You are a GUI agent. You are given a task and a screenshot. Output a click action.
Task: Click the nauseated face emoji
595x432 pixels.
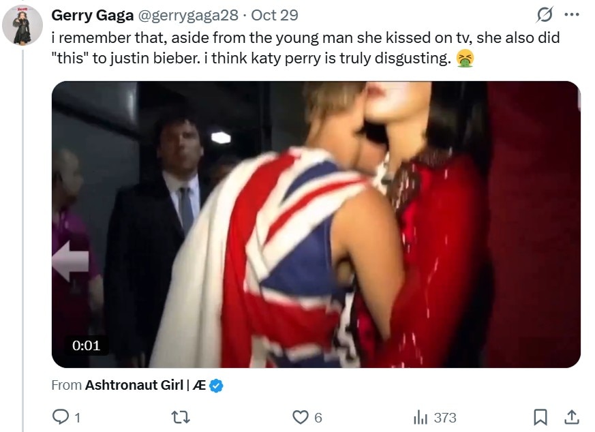click(x=466, y=60)
